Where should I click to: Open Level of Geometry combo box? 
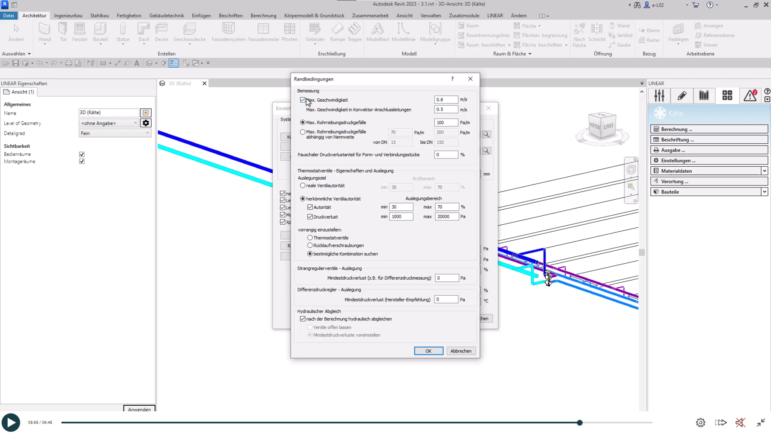[x=108, y=123]
